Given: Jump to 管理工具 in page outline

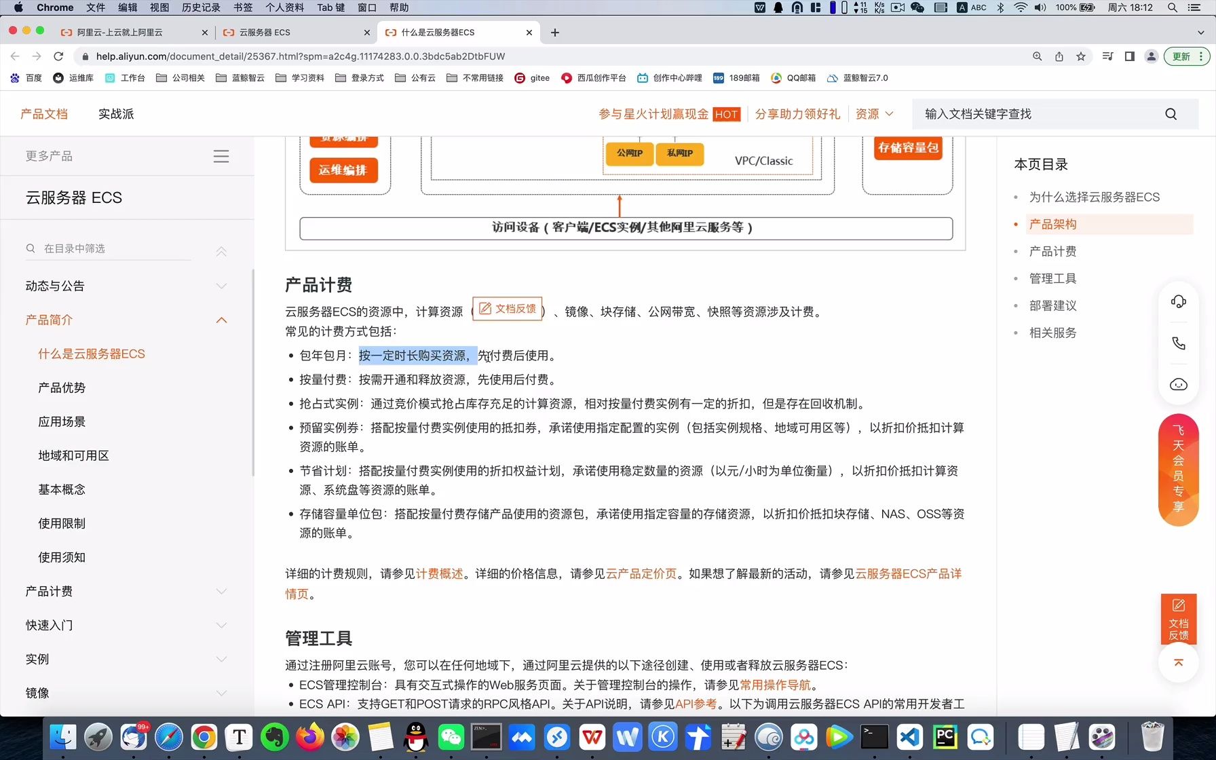Looking at the screenshot, I should coord(1052,278).
